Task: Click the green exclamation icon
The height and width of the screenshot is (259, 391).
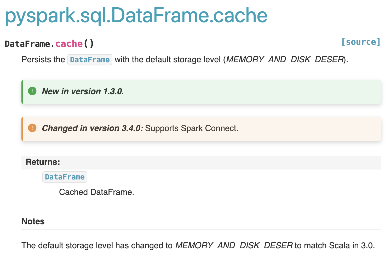Action: pos(32,91)
